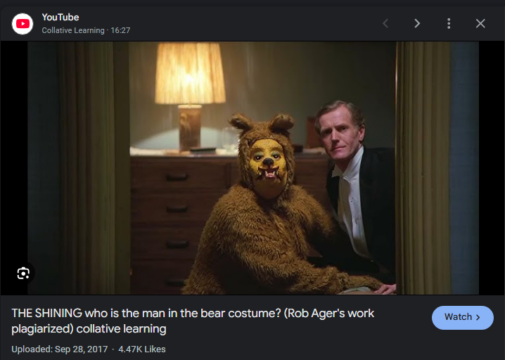Click the bear costume video thumbnail
This screenshot has height=360, width=505.
pos(253,169)
